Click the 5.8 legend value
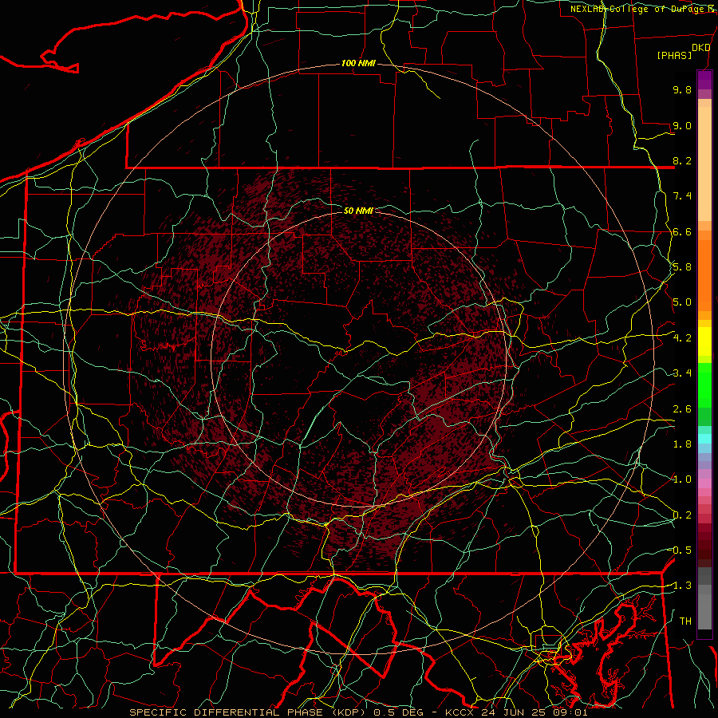The width and height of the screenshot is (718, 718). coord(682,267)
